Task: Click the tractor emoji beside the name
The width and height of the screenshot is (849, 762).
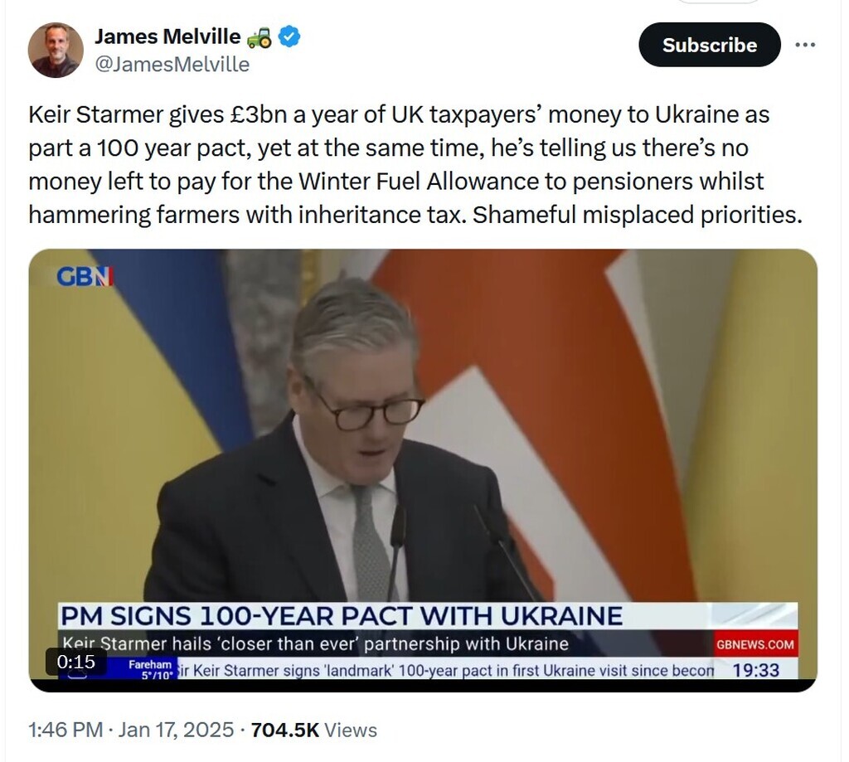Action: pos(259,37)
